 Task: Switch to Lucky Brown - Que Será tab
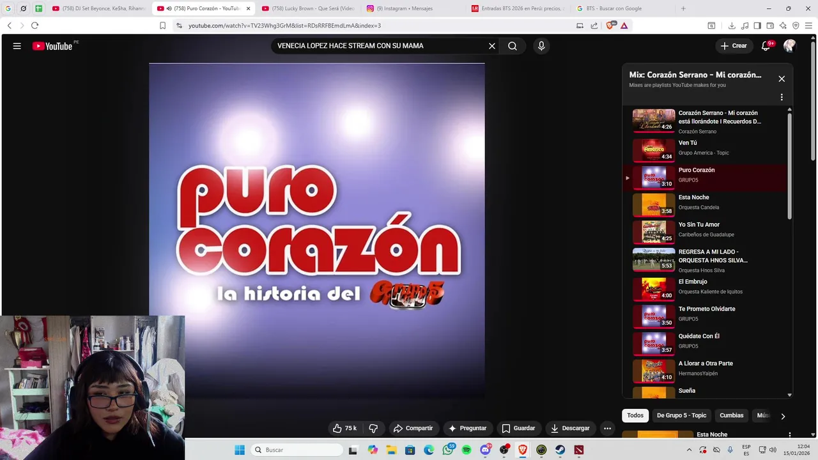point(308,8)
